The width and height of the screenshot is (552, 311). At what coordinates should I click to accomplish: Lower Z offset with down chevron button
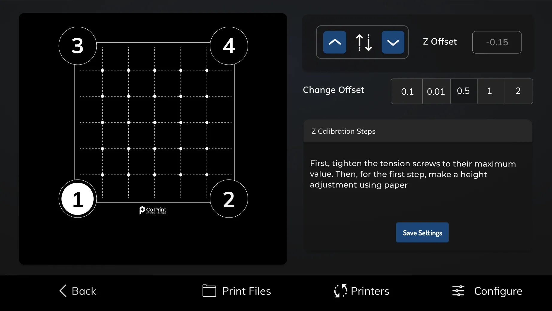pos(393,42)
